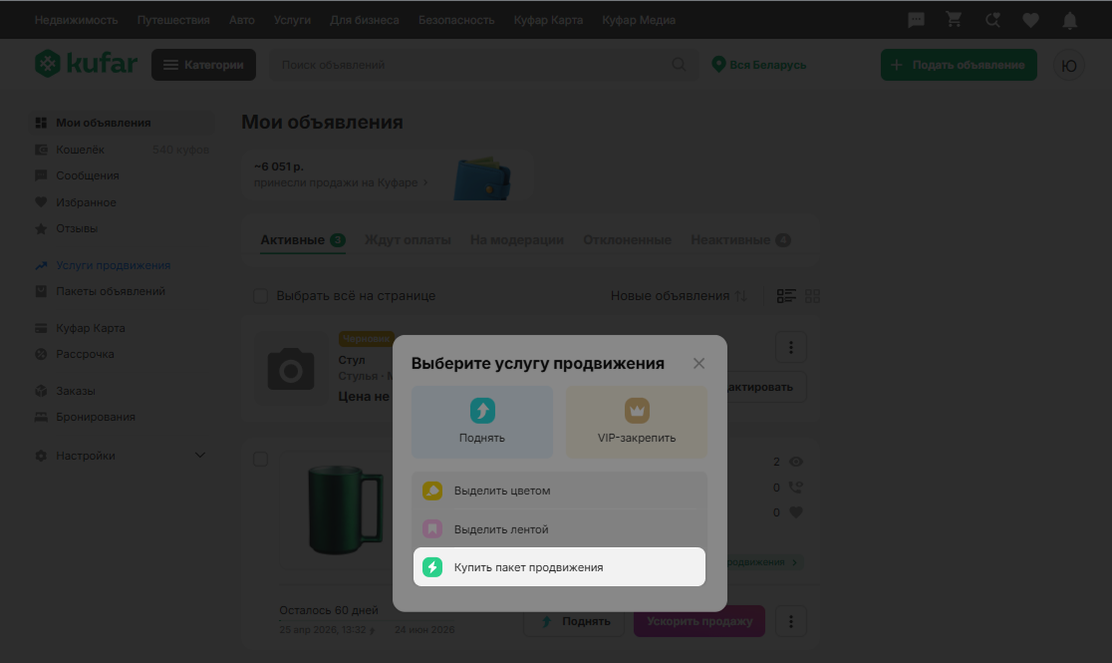The width and height of the screenshot is (1112, 663).
Task: Open the Категории menu
Action: pyautogui.click(x=203, y=65)
